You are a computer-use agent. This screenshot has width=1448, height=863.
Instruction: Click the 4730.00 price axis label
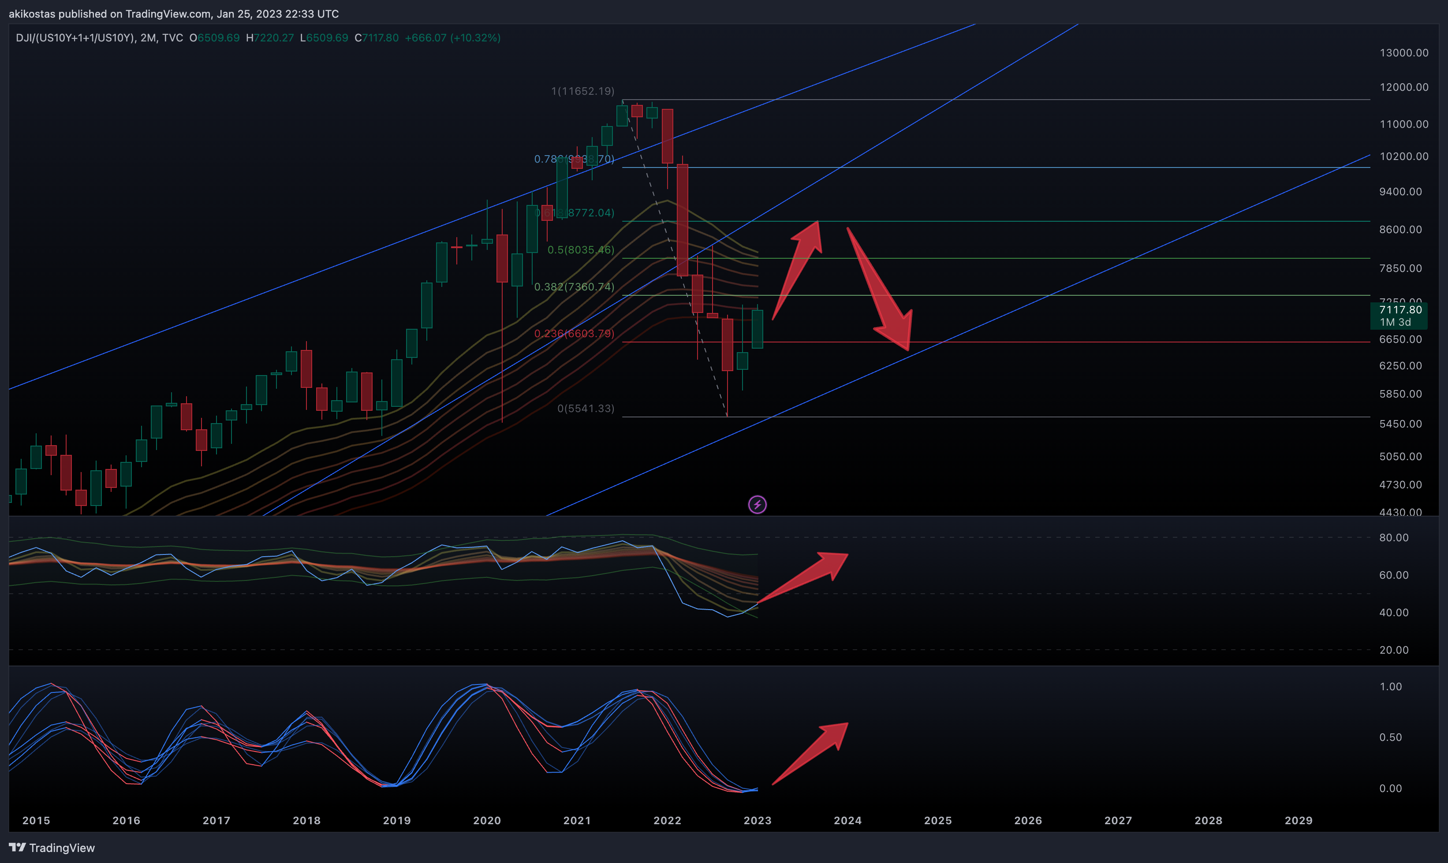1400,485
